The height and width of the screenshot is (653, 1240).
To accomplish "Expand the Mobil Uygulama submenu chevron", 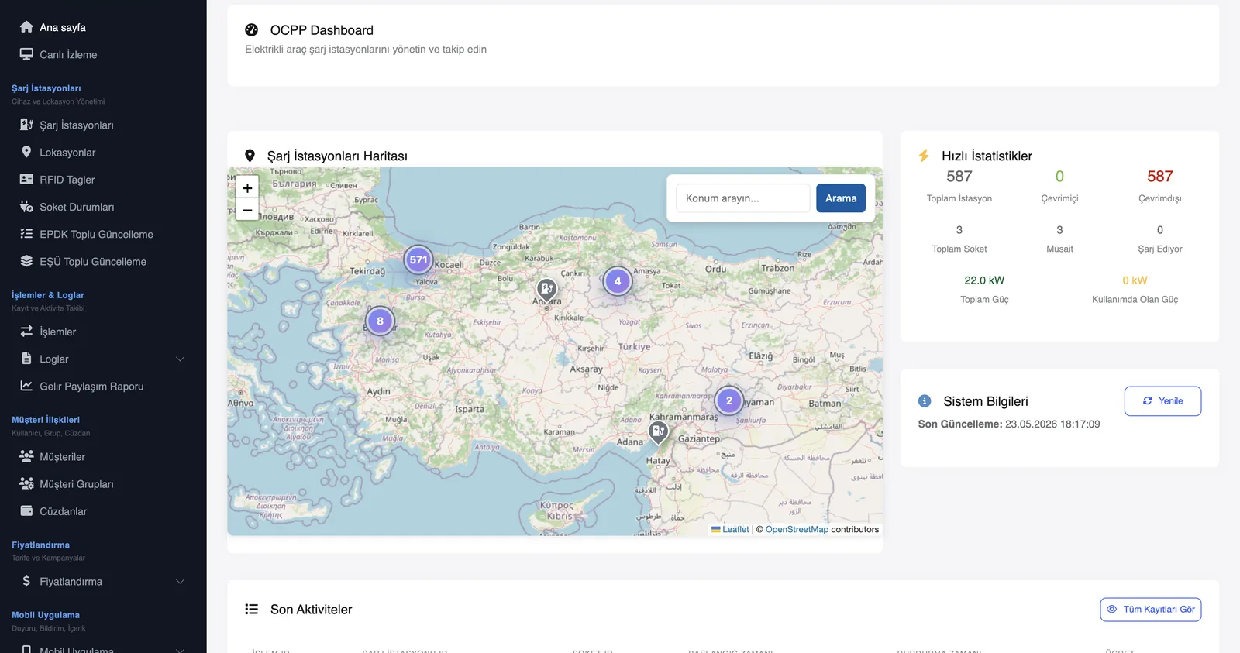I will [180, 650].
